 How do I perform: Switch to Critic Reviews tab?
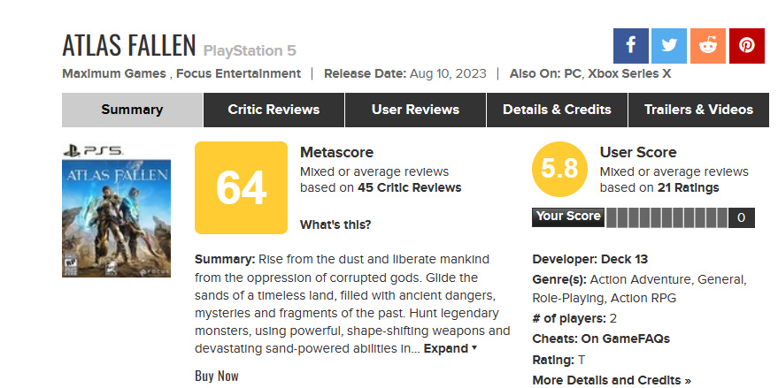coord(273,110)
